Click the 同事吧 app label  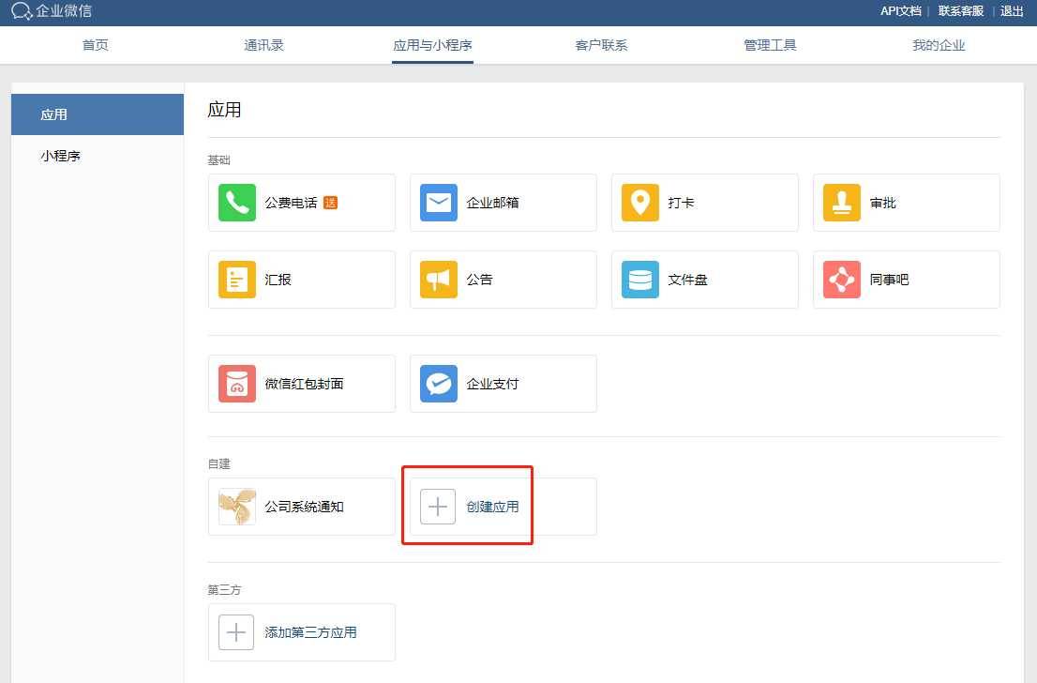tap(890, 280)
